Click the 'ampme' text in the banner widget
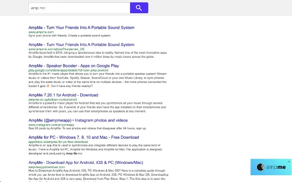The height and width of the screenshot is (182, 292). (276, 167)
